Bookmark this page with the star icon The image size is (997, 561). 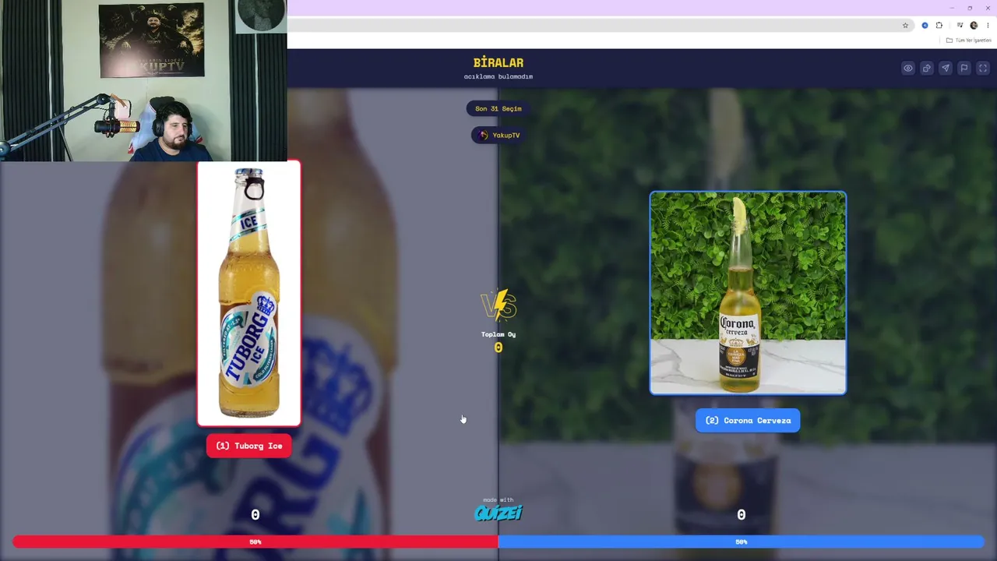coord(905,26)
